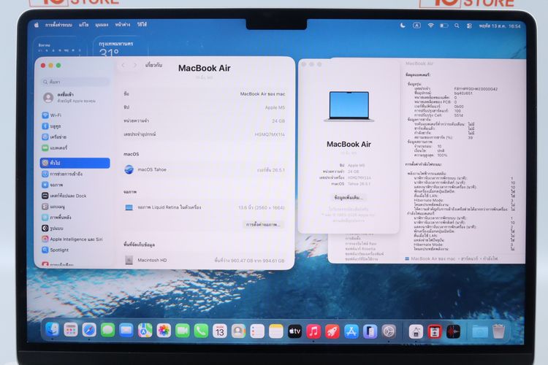Viewport: 548px width, 365px height.
Task: Click the Apple account sign-in row
Action: [75, 97]
